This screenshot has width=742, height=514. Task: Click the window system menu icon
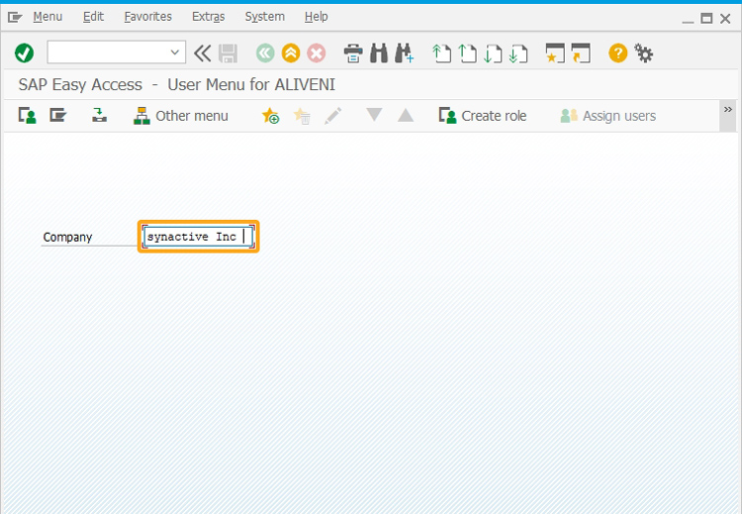[15, 18]
